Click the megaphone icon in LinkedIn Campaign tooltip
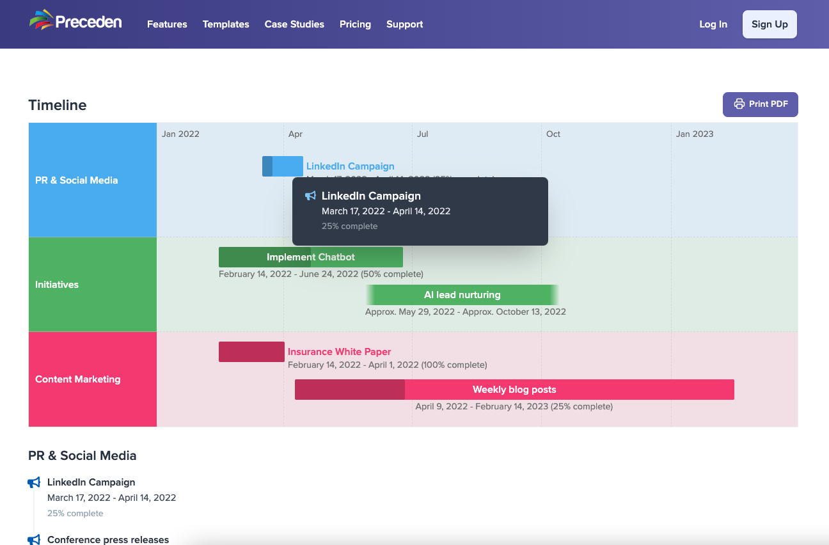Screen dimensions: 829x545 [x=311, y=196]
